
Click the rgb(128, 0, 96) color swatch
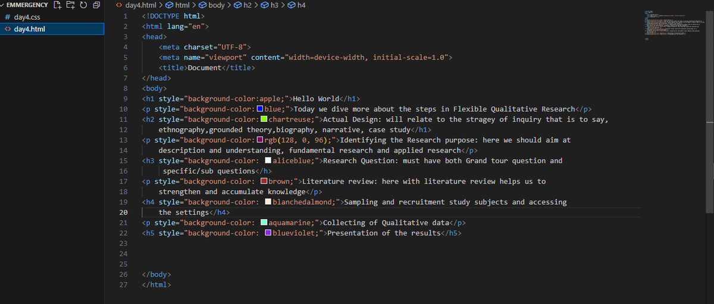[x=260, y=140]
